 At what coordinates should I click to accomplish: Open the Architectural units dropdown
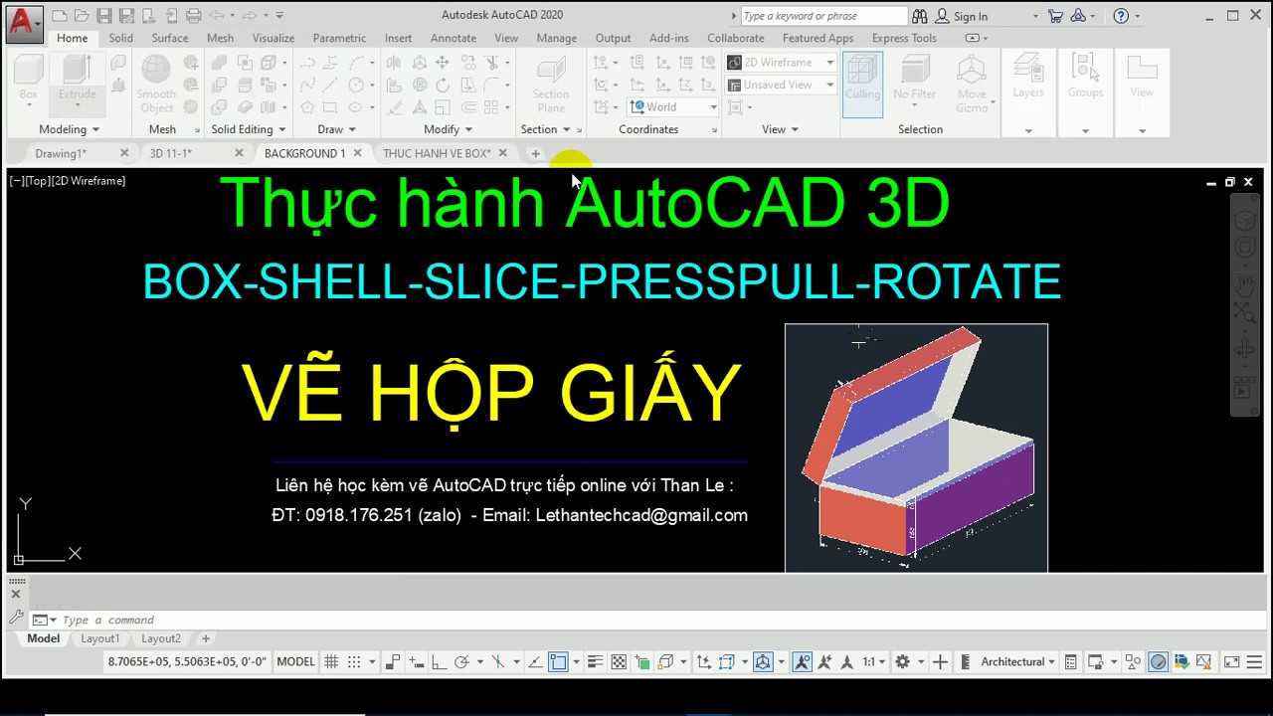(x=1017, y=662)
